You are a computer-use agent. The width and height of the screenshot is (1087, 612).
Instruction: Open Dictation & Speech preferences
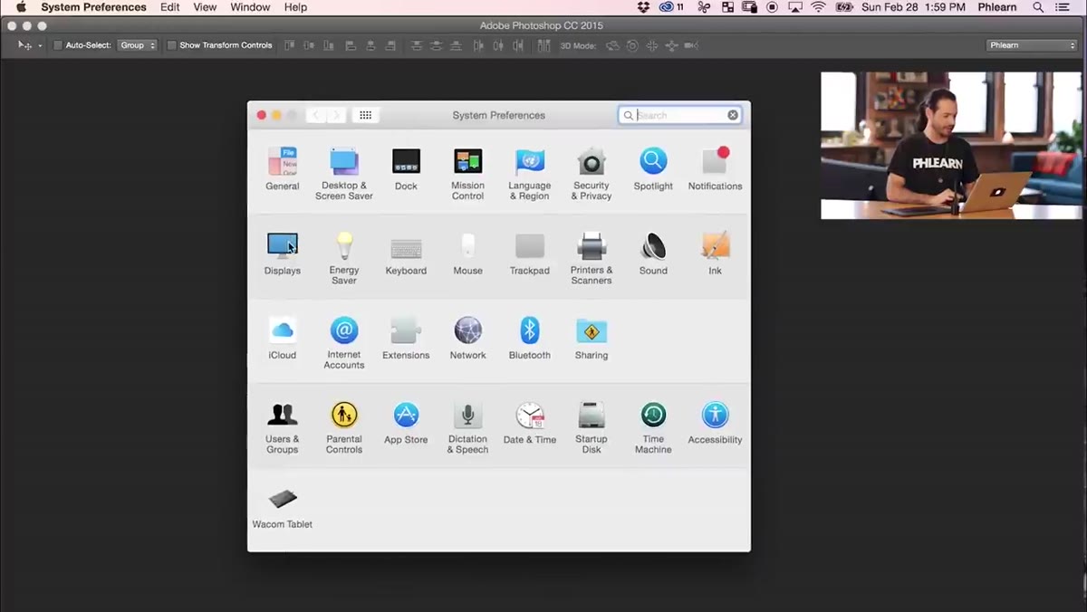click(x=467, y=427)
